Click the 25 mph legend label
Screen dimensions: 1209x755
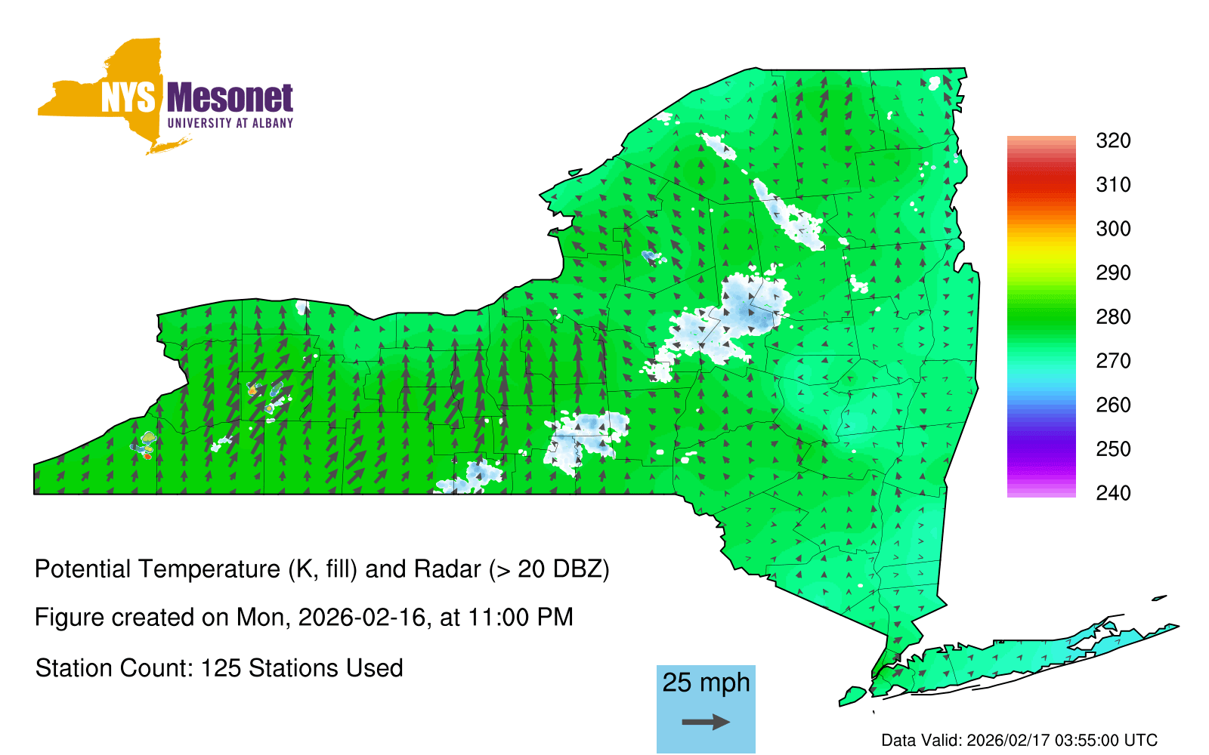coord(706,683)
